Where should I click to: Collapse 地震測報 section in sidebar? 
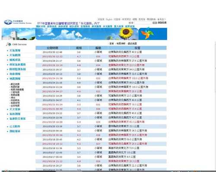tap(15, 79)
